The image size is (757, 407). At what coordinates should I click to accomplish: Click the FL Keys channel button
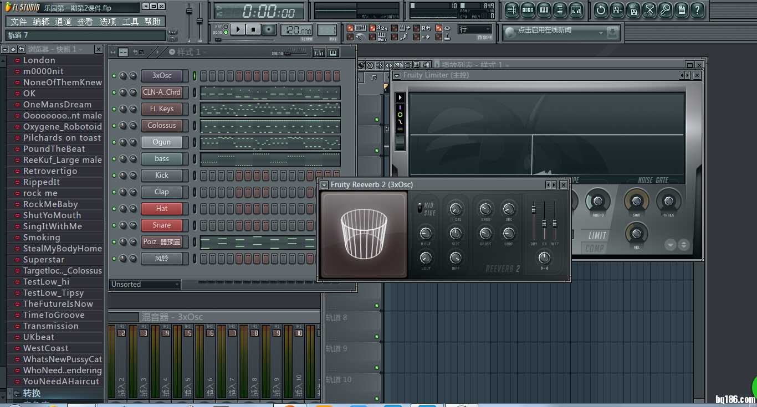[x=161, y=109]
